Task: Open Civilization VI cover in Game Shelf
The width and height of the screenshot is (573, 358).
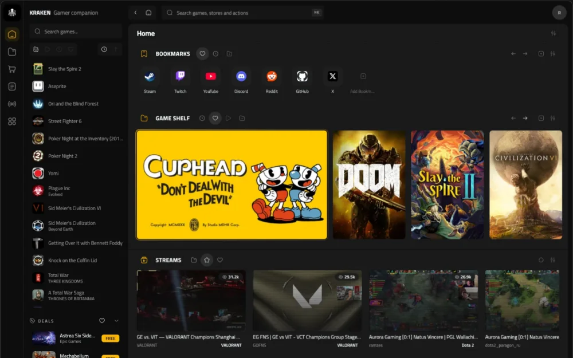Action: 525,185
